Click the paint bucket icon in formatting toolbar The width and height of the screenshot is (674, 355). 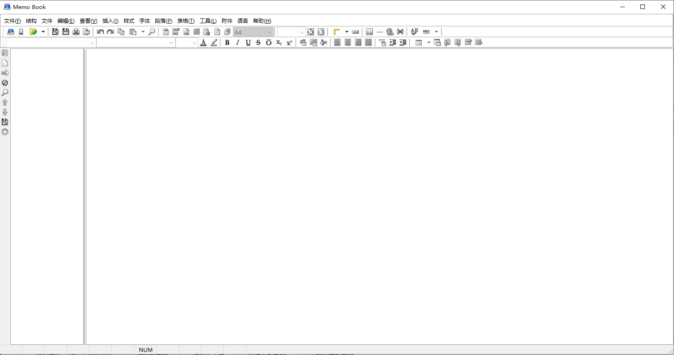point(324,42)
